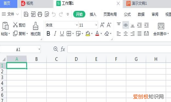Viewport: 171px width, 102px height.
Task: Click the Draw border pencil icon
Action: coord(78,34)
